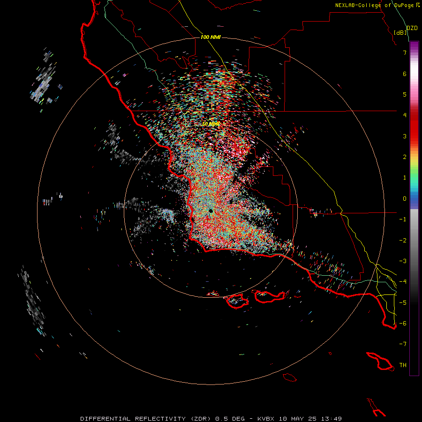Click the NEXLAB-College of DuPage label

(x=374, y=5)
